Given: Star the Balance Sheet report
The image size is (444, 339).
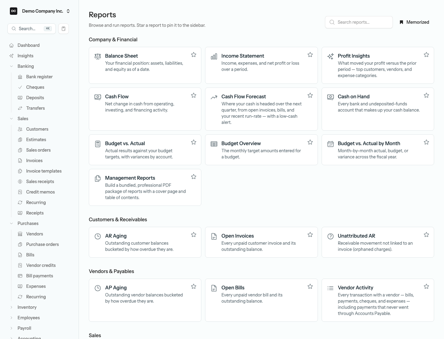Looking at the screenshot, I should pyautogui.click(x=194, y=55).
